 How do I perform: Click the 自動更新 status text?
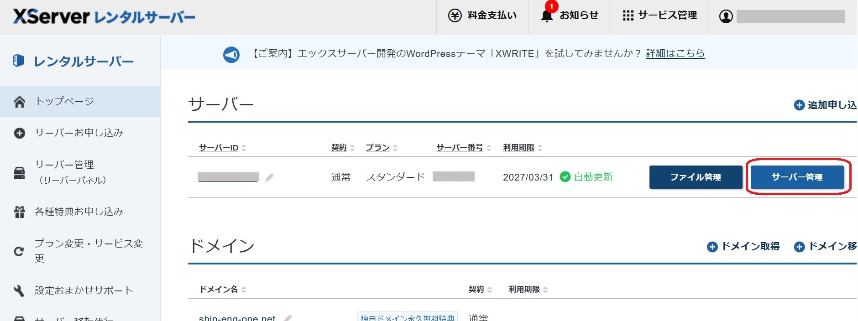[593, 177]
